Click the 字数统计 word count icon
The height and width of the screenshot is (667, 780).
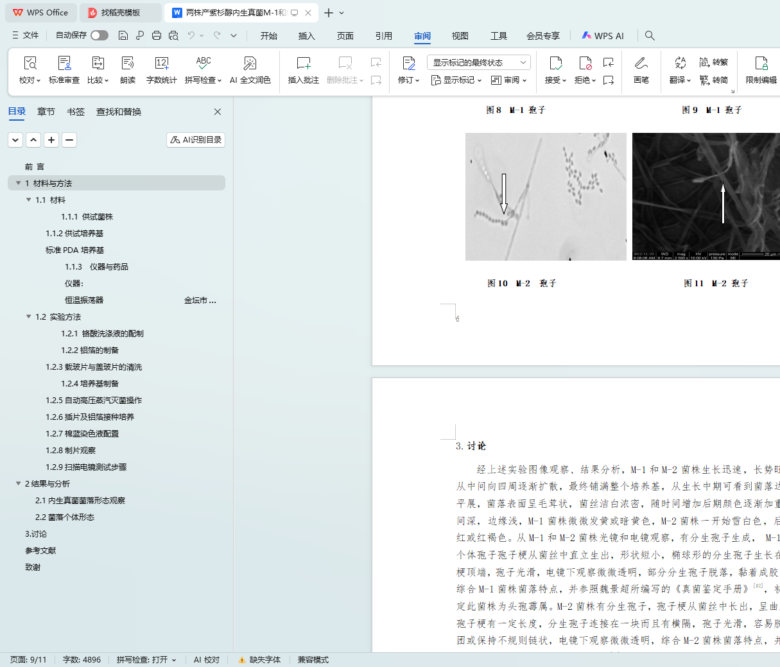click(161, 64)
